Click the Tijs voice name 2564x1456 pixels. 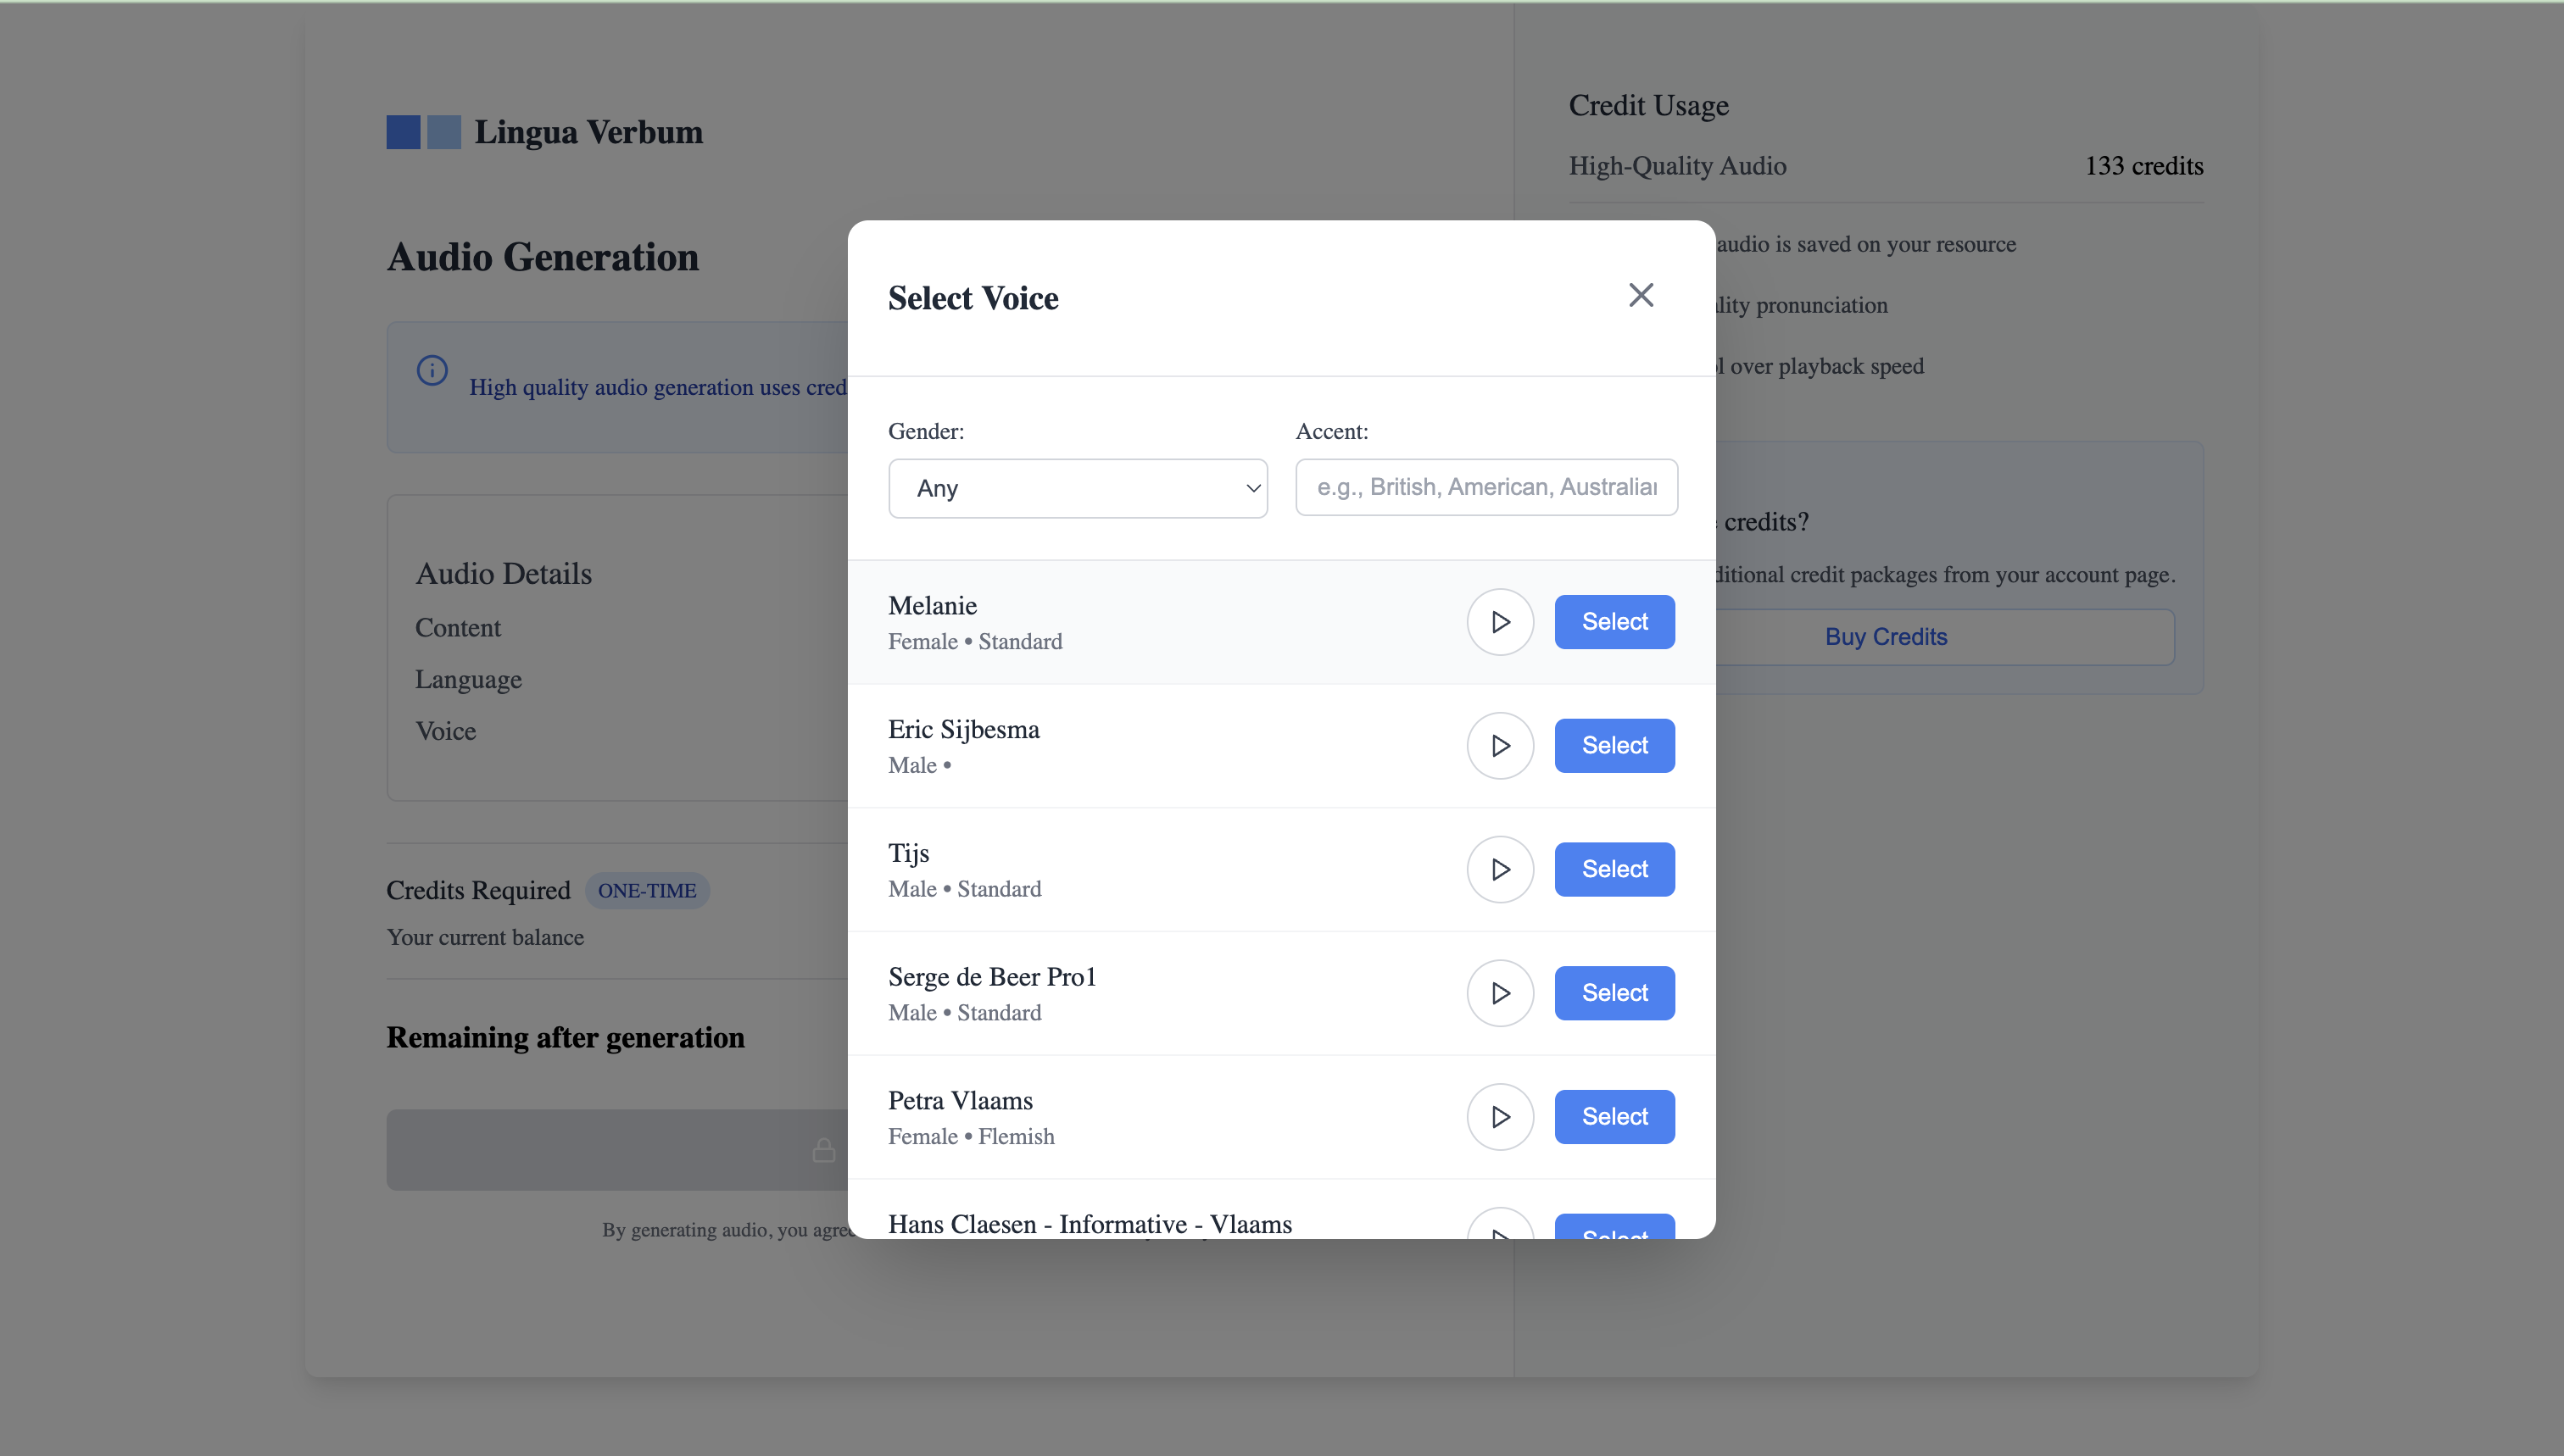[x=908, y=854]
